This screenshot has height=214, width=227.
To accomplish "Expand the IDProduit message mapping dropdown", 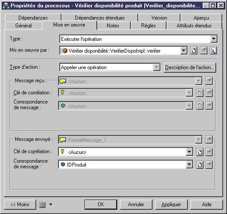I will click(x=189, y=164).
